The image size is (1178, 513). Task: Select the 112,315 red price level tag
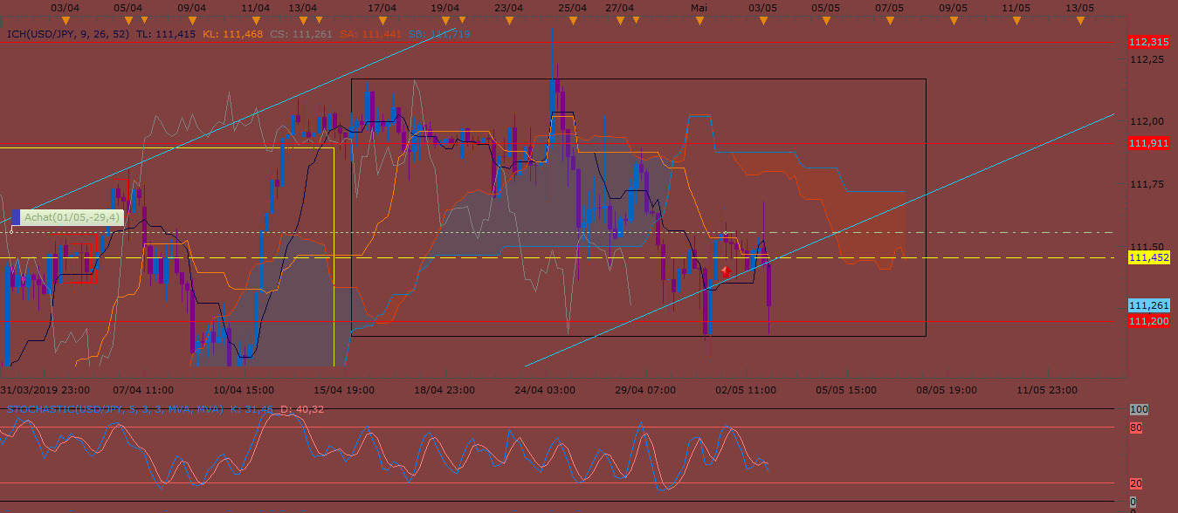pyautogui.click(x=1148, y=42)
